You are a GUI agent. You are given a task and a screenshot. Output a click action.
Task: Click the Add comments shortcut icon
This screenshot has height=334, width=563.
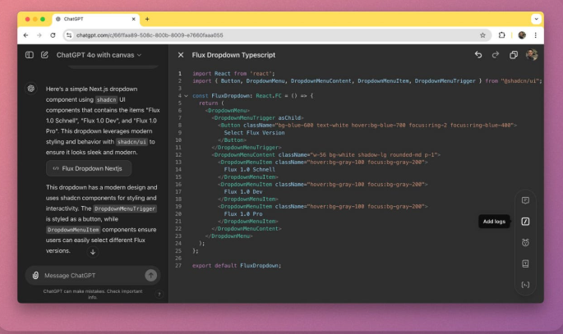click(x=525, y=263)
